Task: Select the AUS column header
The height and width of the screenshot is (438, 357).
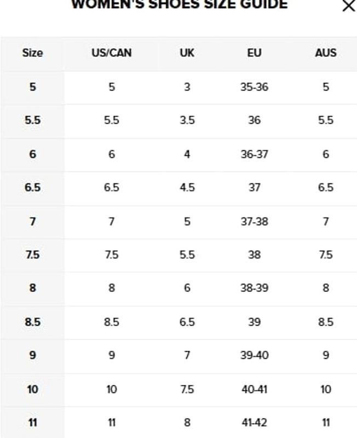Action: [x=326, y=53]
